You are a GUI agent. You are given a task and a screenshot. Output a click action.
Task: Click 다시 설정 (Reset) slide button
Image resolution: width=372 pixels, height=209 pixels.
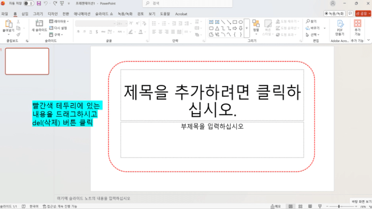point(58,28)
